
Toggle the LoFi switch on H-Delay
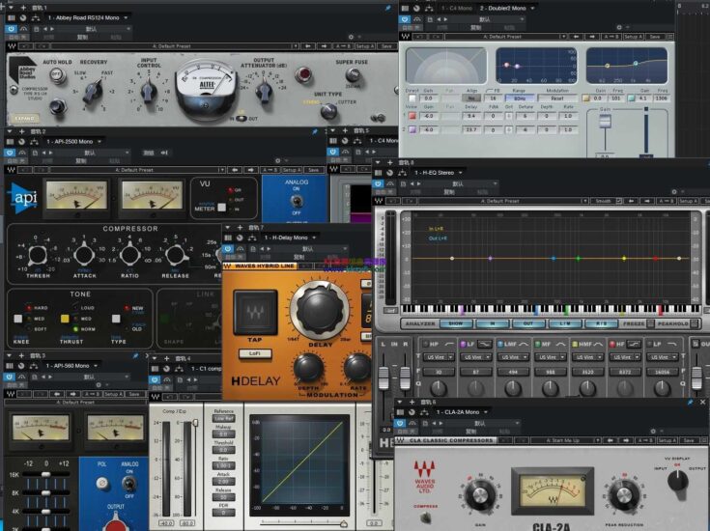click(x=254, y=353)
